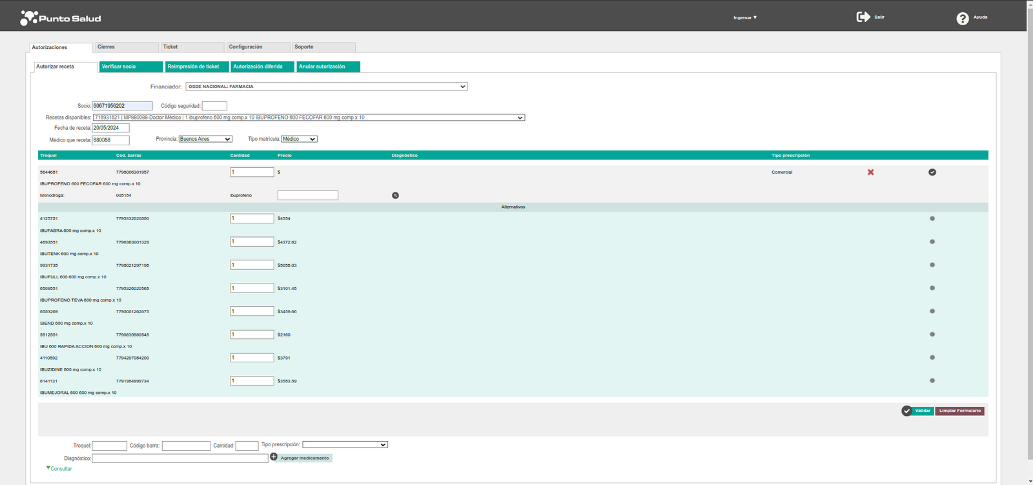Click barcode 7795332020550
Image resolution: width=1033 pixels, height=485 pixels.
tap(132, 218)
